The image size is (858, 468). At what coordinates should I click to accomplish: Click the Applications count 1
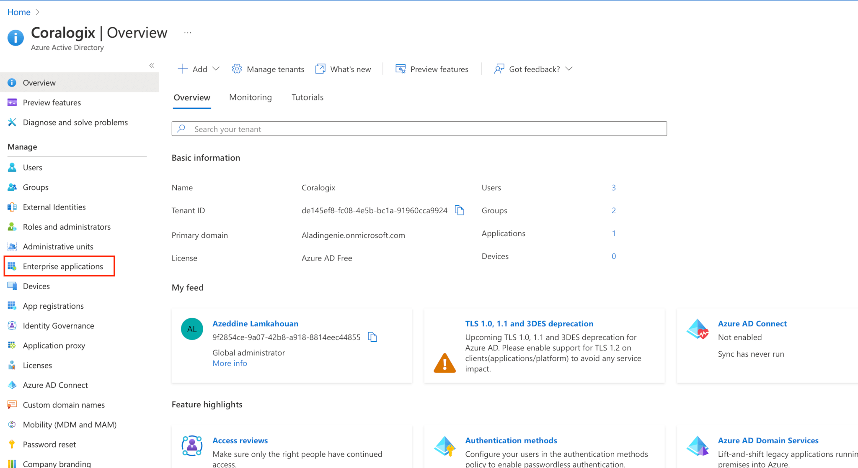pyautogui.click(x=613, y=233)
